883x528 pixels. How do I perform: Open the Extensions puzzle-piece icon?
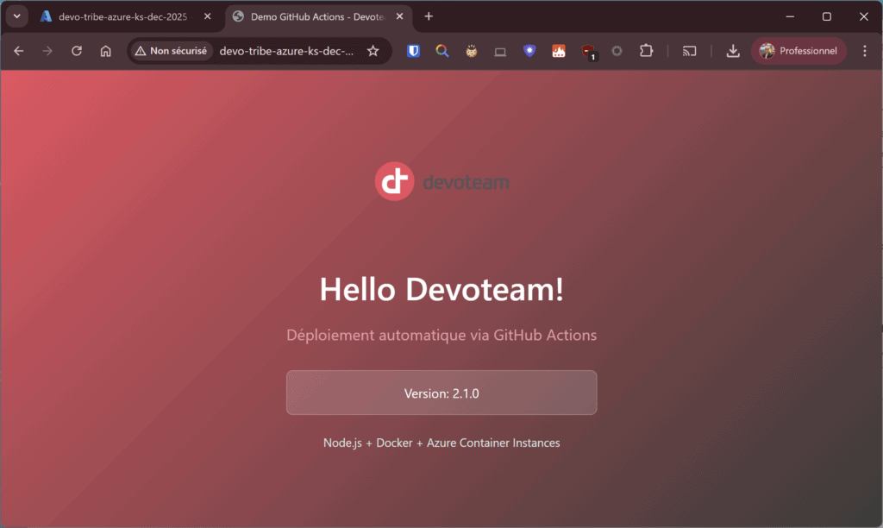[646, 51]
